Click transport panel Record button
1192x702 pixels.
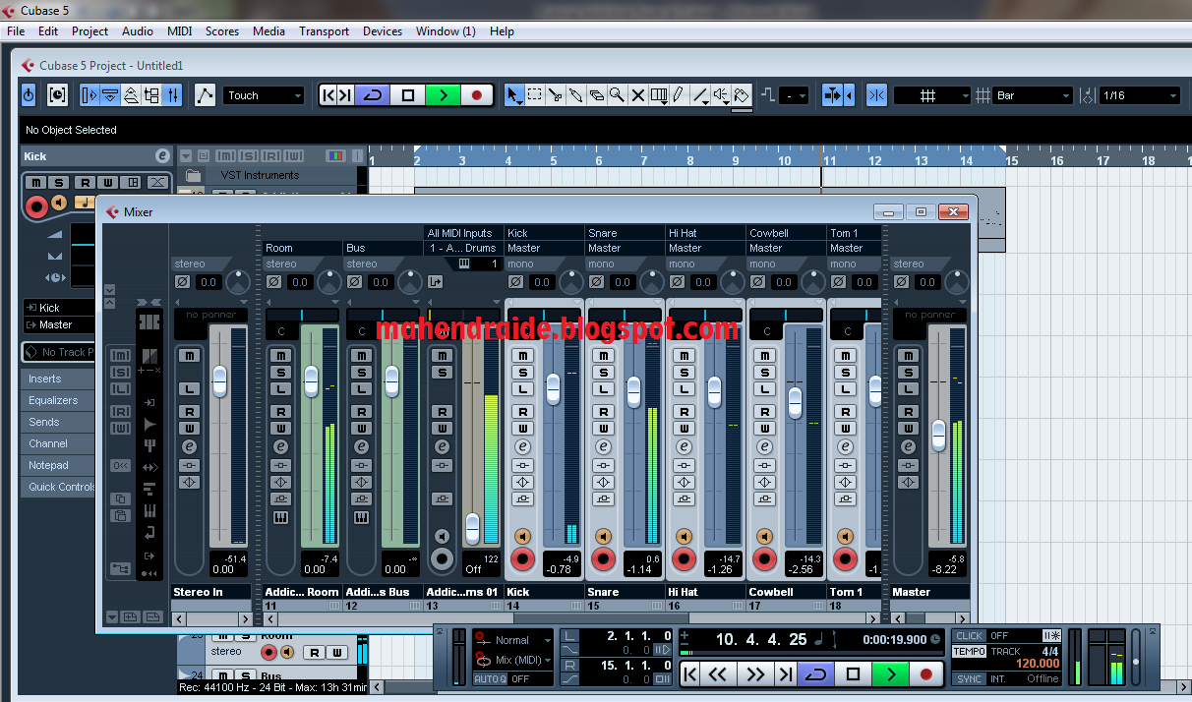(925, 674)
